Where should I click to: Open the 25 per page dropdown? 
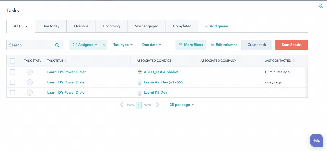181,105
